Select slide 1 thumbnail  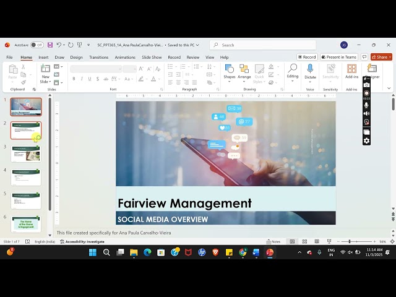pos(26,107)
